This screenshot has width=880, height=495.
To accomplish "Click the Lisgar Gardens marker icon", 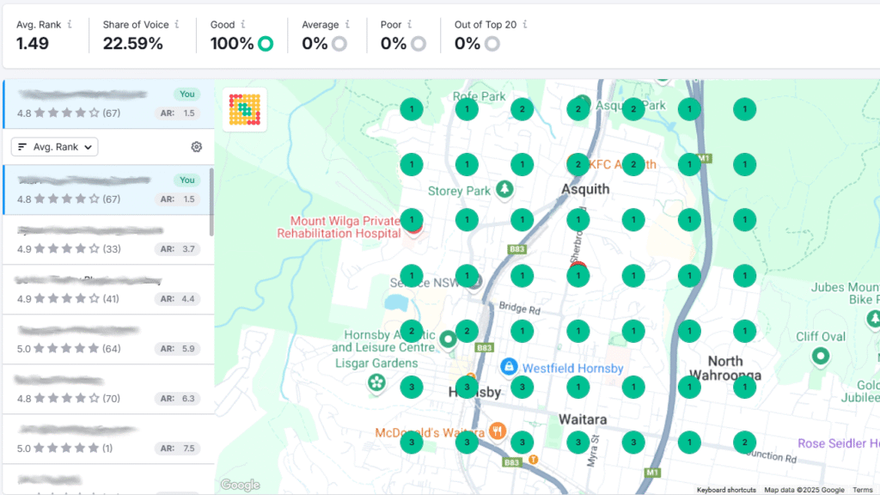I will [x=376, y=382].
